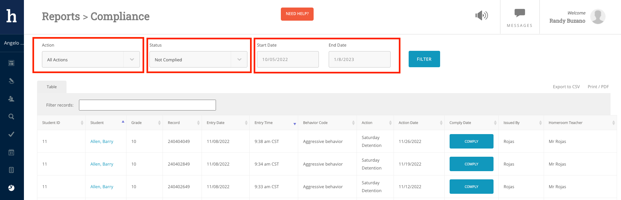The image size is (621, 200).
Task: Expand the All Actions dropdown
Action: (x=91, y=60)
